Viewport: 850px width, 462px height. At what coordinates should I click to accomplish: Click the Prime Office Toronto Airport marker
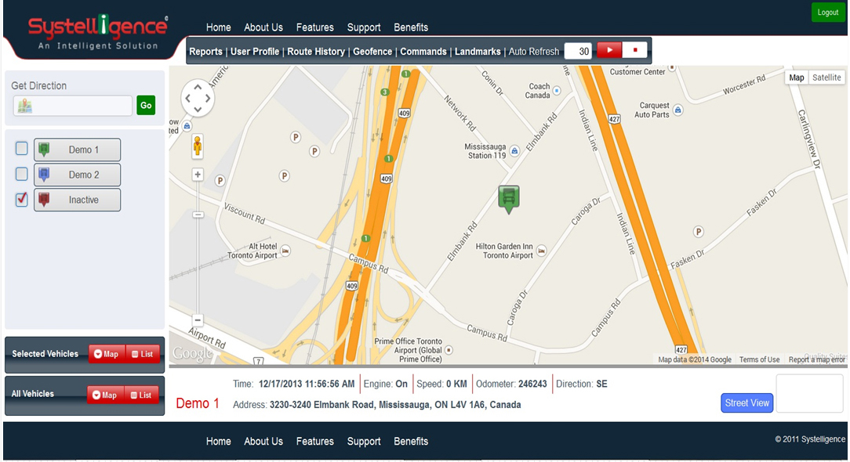(x=449, y=351)
